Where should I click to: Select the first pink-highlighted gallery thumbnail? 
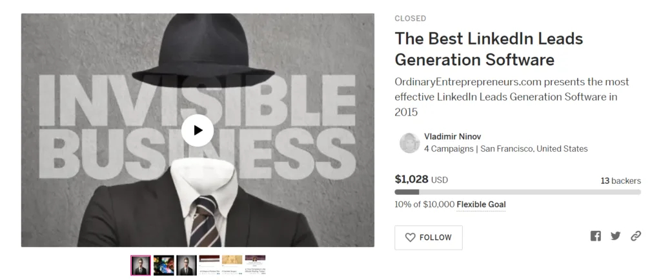pos(141,265)
